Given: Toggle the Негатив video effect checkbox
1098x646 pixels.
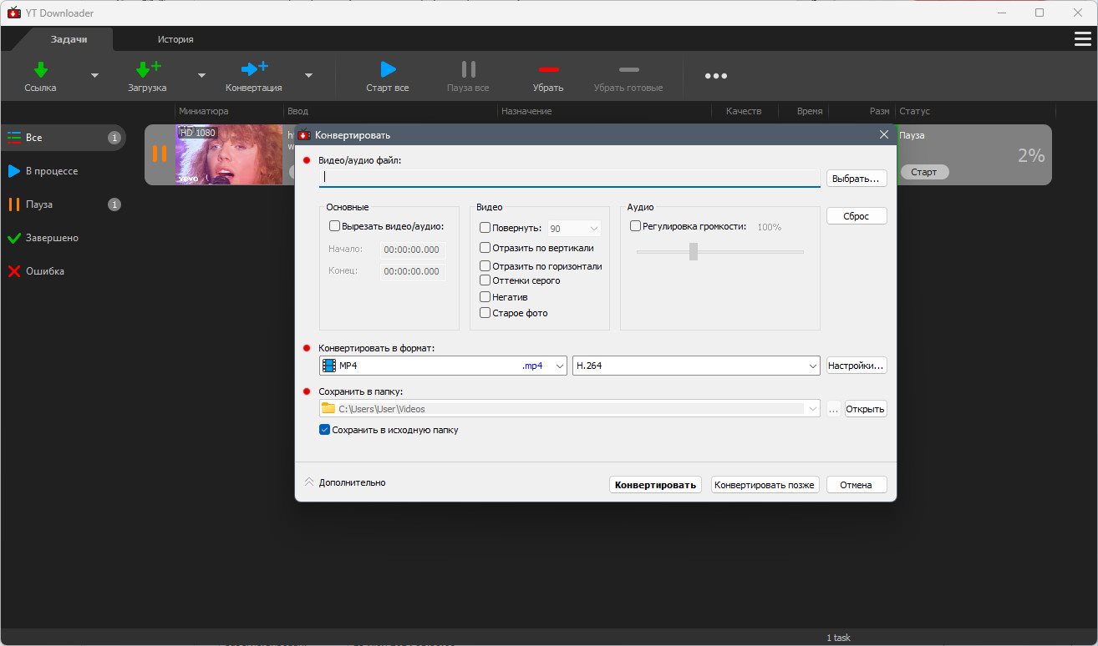Looking at the screenshot, I should [x=485, y=296].
